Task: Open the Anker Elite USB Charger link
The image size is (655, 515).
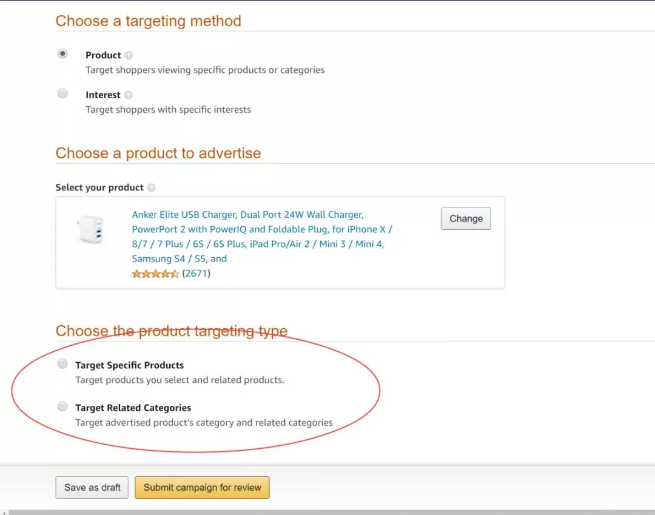Action: pyautogui.click(x=262, y=237)
